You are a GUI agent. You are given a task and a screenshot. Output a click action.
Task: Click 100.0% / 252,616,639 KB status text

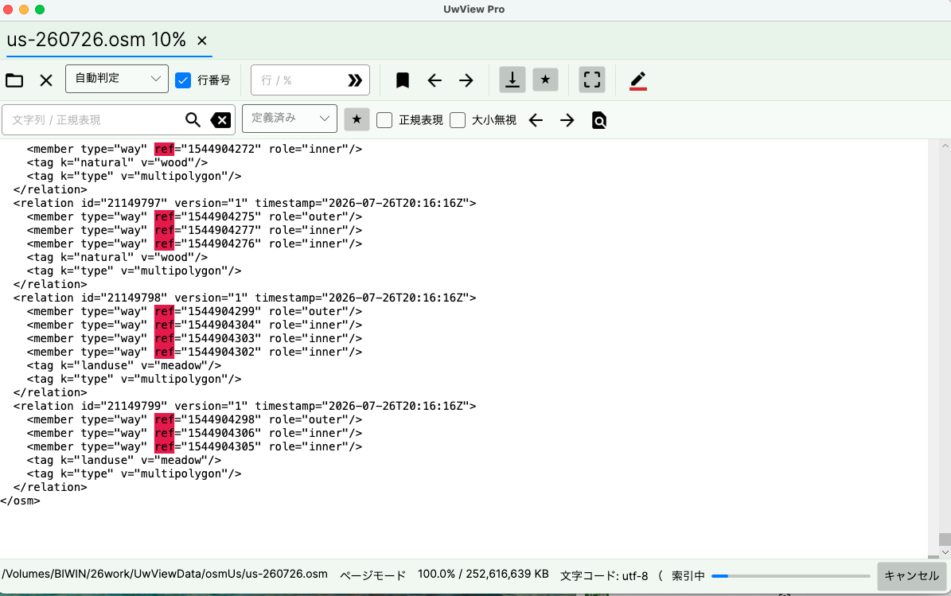483,575
